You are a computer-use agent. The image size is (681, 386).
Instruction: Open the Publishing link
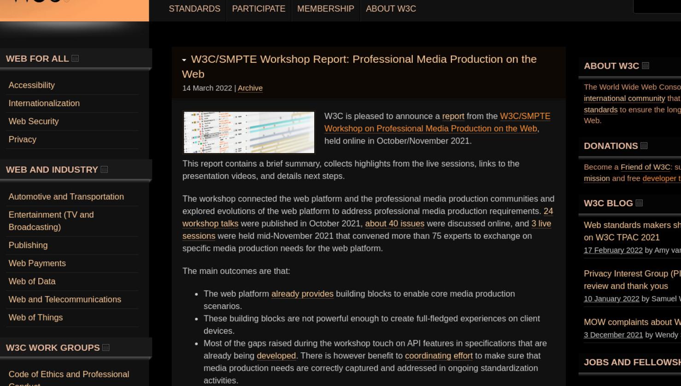28,245
